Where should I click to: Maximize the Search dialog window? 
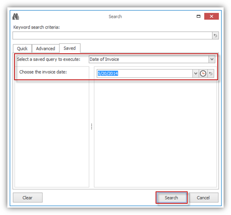point(198,17)
